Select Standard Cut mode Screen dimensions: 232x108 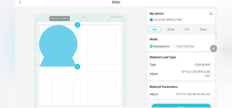160,46
